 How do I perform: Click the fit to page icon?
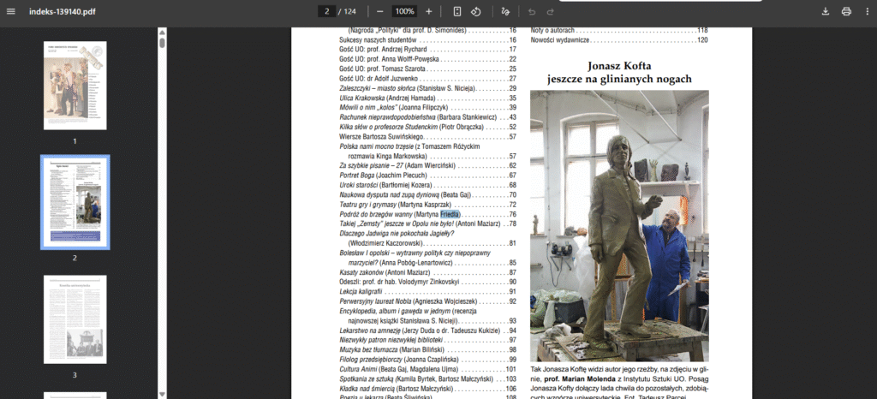457,11
